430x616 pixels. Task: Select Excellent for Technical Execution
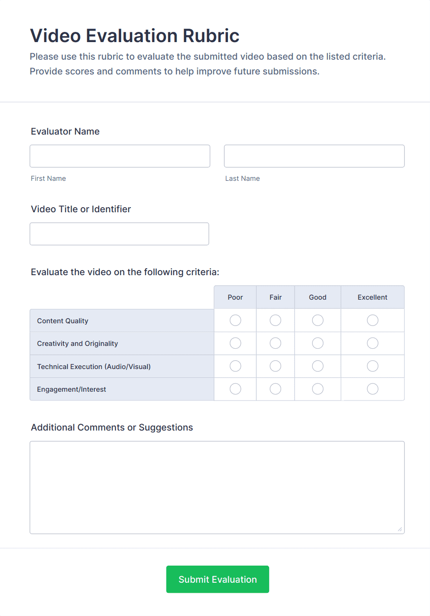tap(373, 366)
